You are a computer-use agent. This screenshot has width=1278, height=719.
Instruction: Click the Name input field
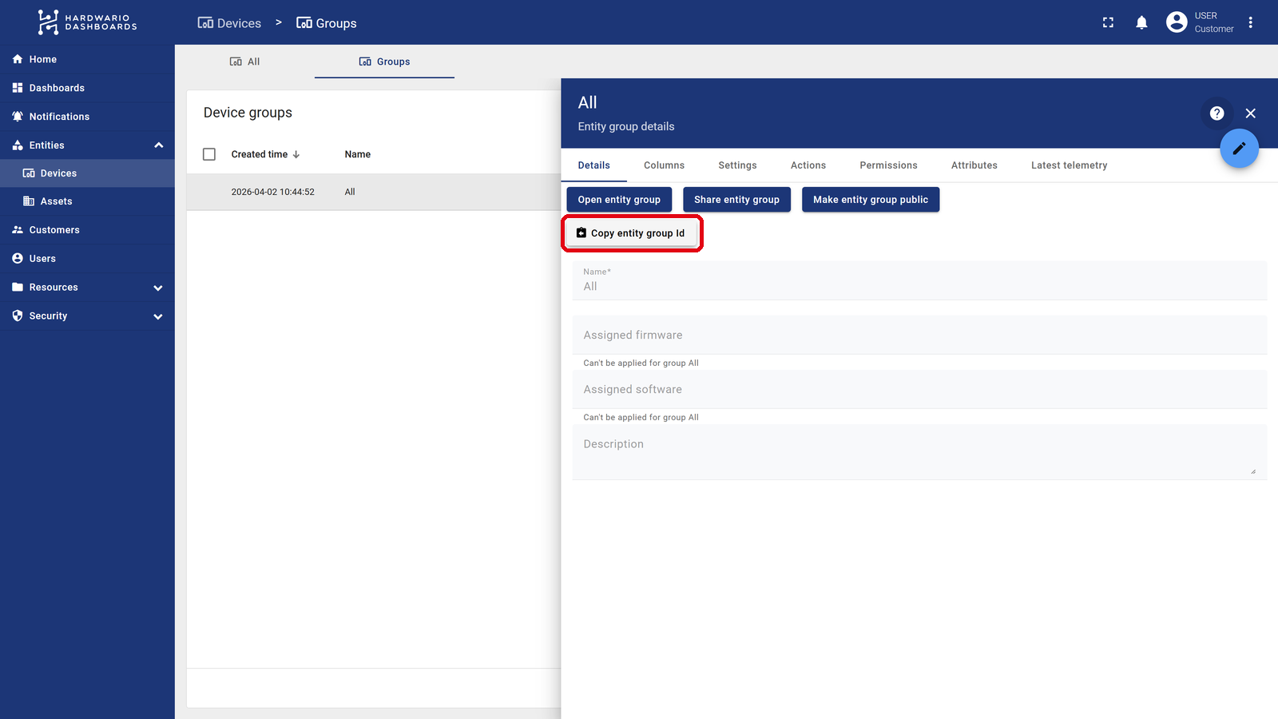tap(919, 280)
